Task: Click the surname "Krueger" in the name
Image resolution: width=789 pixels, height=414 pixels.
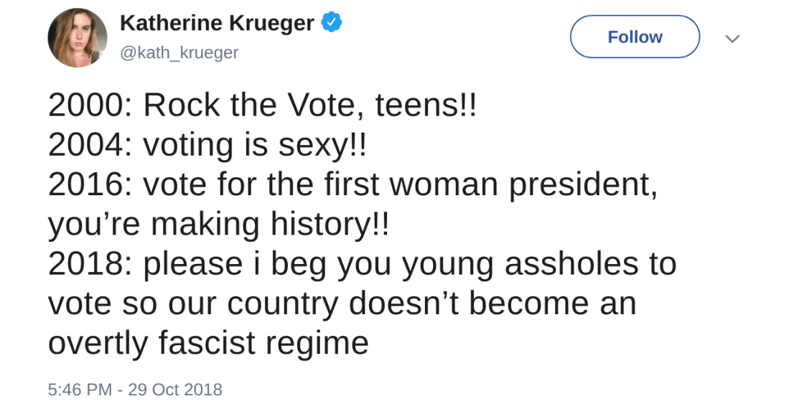Action: point(271,23)
